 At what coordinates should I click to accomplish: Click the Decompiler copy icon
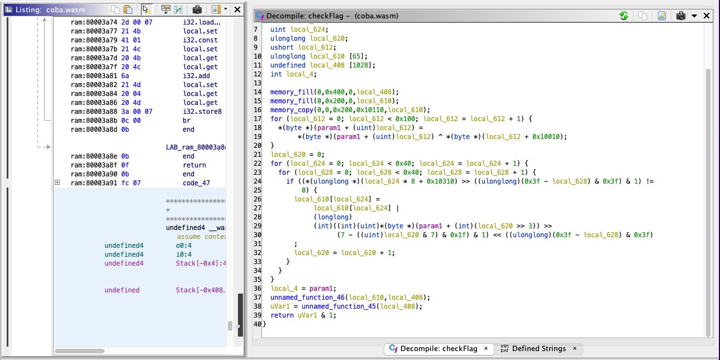tap(643, 16)
